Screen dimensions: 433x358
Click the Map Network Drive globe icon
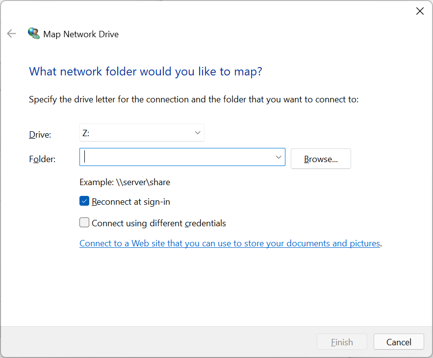34,33
